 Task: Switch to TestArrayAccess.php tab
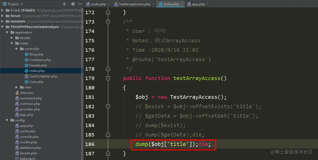(x=134, y=4)
